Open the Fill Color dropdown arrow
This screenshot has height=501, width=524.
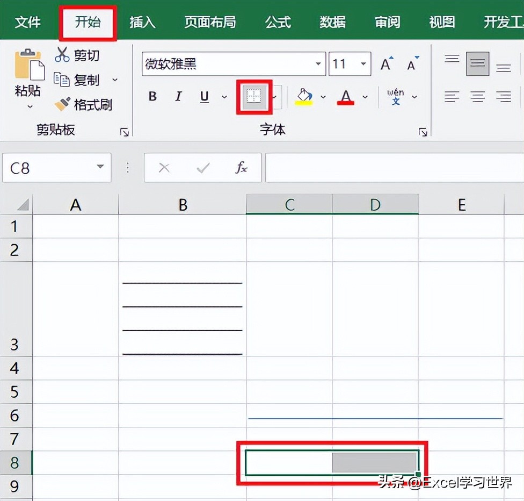point(323,97)
